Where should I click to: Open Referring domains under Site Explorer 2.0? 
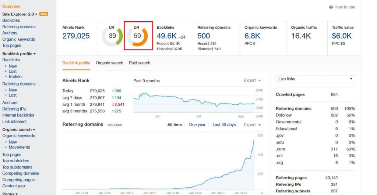(x=19, y=26)
